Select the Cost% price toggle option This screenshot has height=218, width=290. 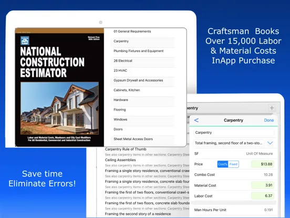pos(223,164)
